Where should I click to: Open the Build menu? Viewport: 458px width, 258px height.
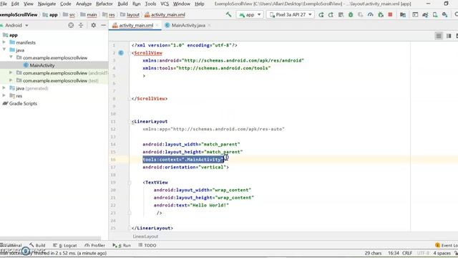[x=122, y=4]
